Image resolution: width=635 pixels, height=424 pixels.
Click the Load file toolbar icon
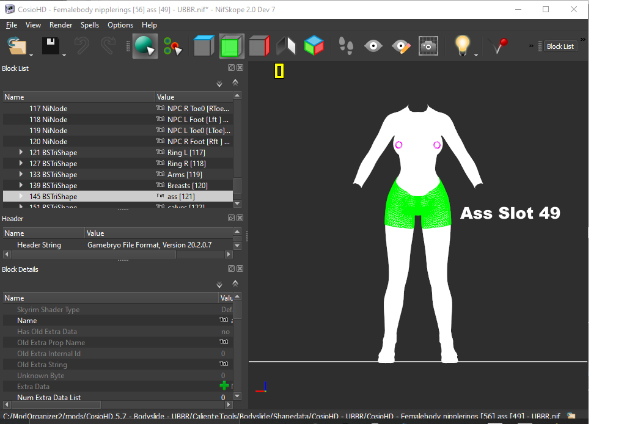17,46
